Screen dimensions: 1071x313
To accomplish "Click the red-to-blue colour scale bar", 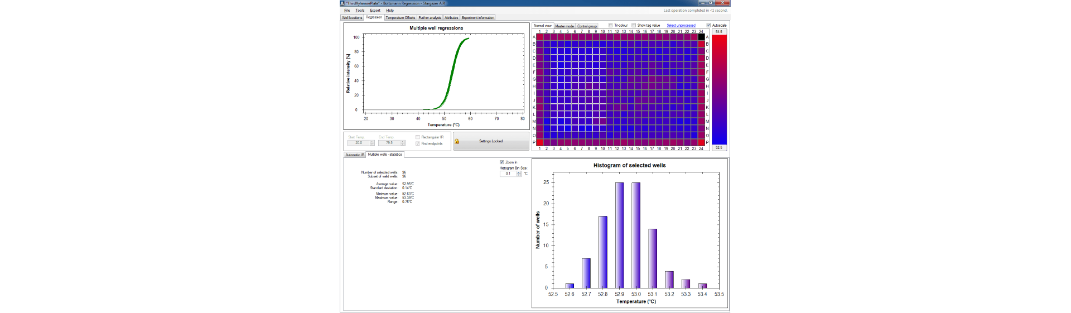I will (x=719, y=89).
